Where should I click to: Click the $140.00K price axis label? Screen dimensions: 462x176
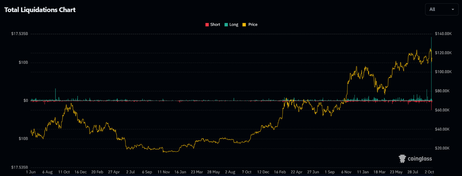[x=443, y=34]
